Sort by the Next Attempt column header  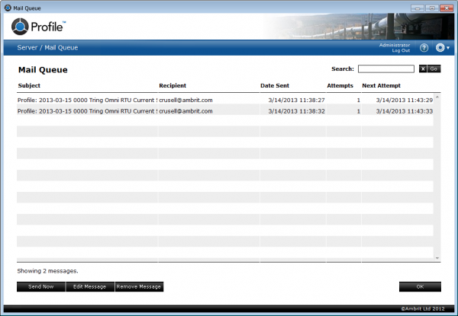click(x=380, y=85)
